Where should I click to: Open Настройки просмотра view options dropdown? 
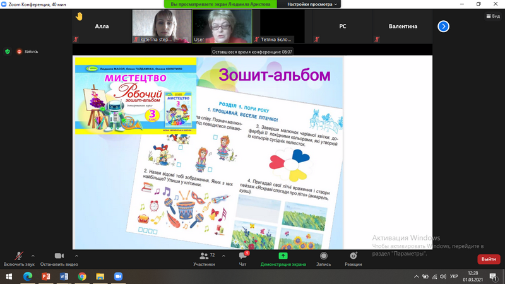pyautogui.click(x=311, y=4)
